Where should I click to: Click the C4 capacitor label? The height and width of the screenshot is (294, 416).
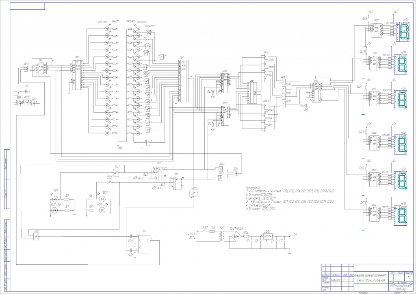point(247,241)
